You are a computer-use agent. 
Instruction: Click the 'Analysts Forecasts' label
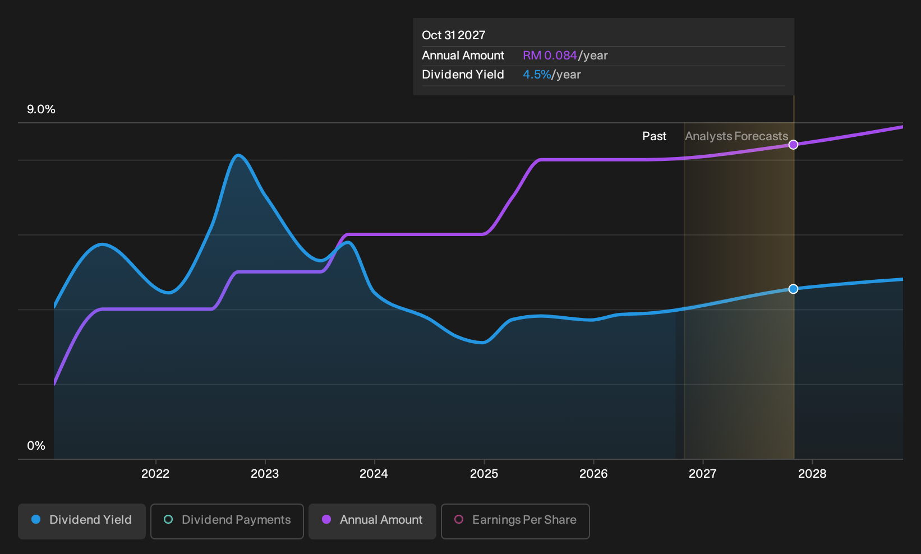[x=736, y=136]
